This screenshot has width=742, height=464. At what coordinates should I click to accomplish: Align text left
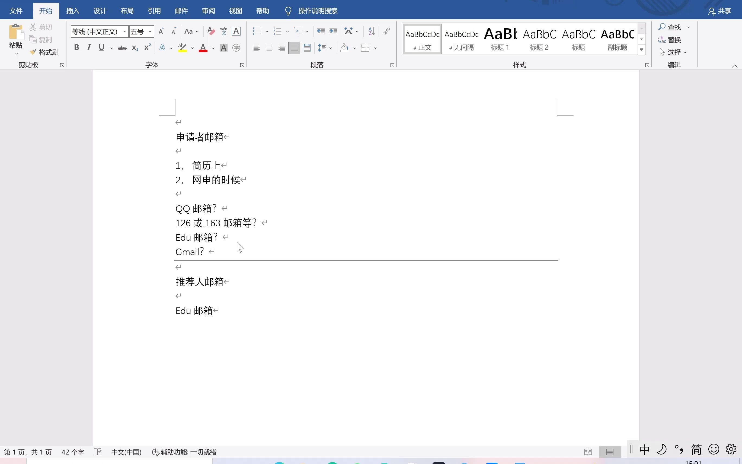click(257, 48)
